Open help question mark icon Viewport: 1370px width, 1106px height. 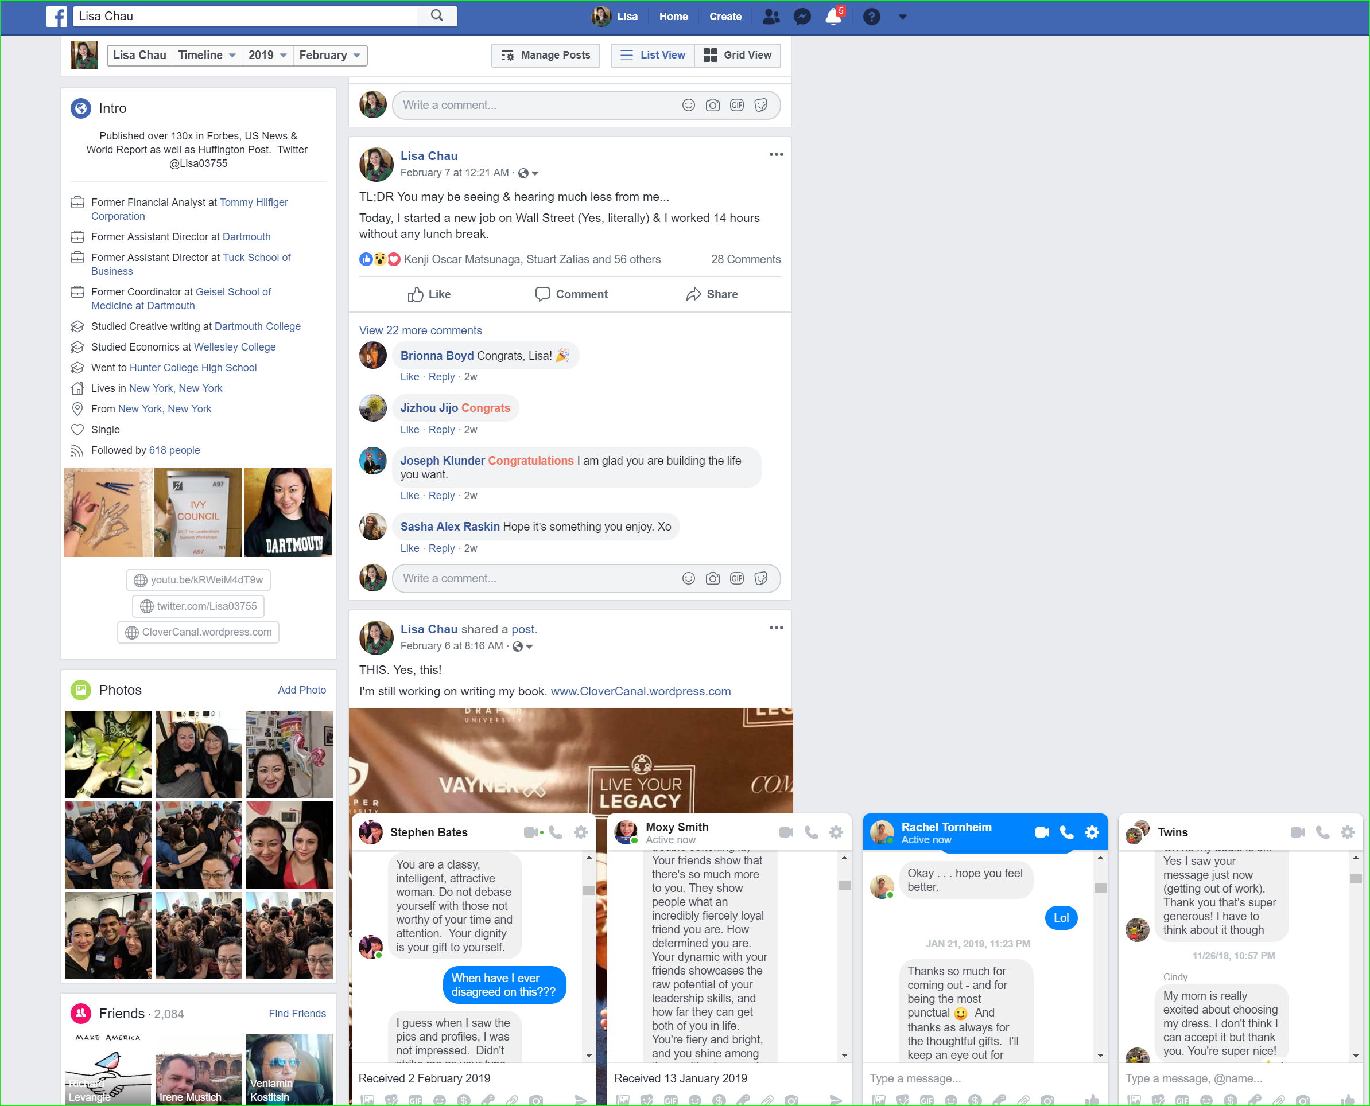pyautogui.click(x=871, y=17)
